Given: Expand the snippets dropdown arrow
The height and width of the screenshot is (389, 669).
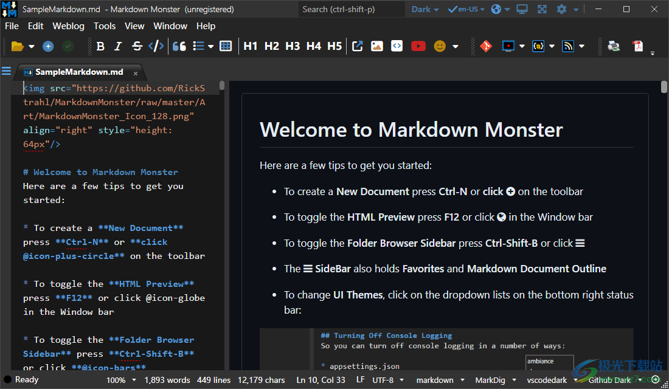Looking at the screenshot, I should click(x=552, y=46).
